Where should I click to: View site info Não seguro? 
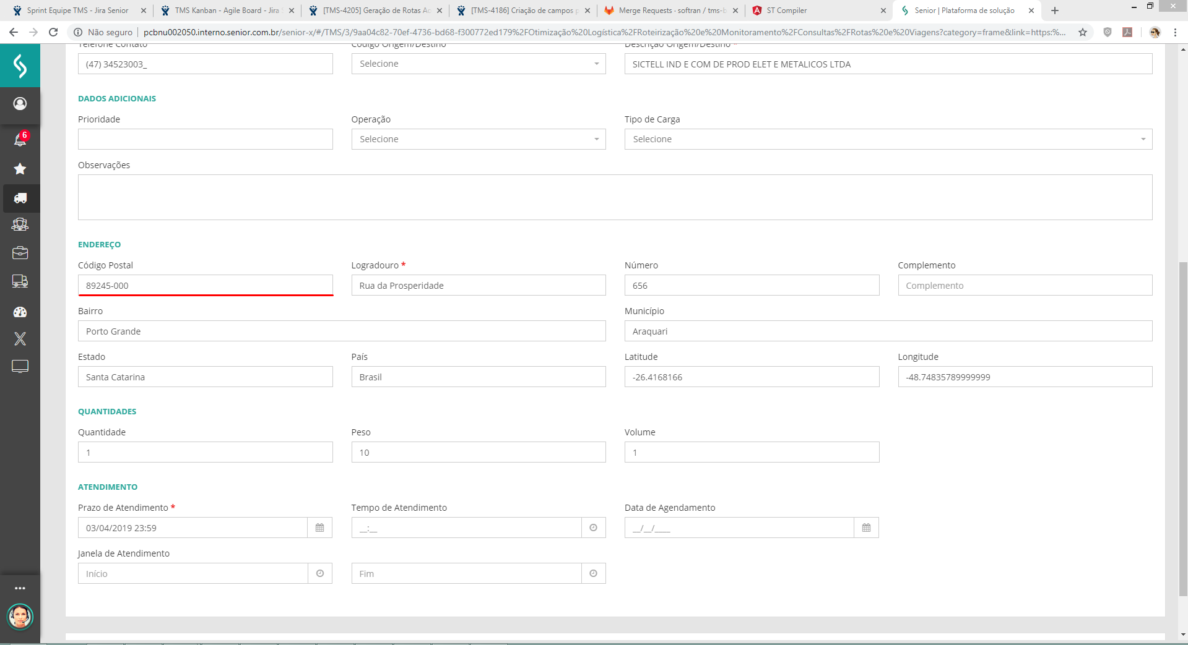point(103,32)
